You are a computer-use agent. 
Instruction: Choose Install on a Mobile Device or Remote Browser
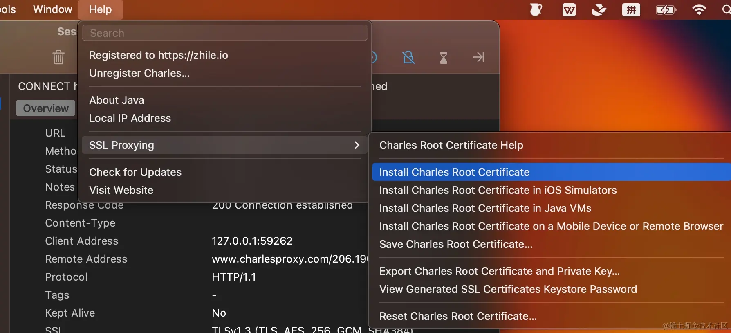pyautogui.click(x=551, y=226)
